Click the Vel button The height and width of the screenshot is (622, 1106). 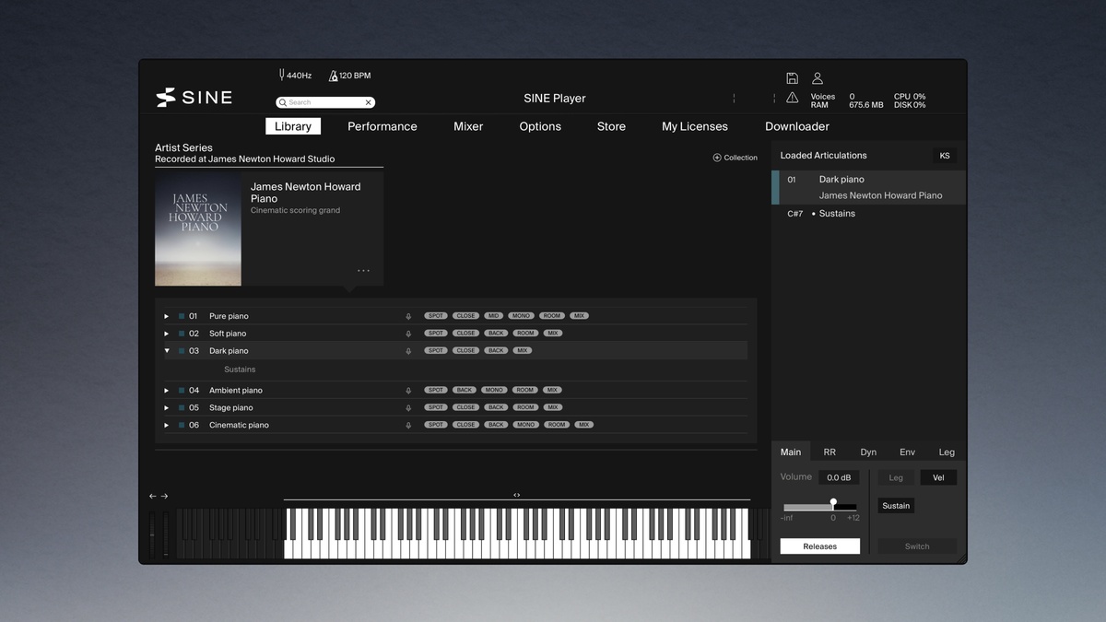coord(938,477)
